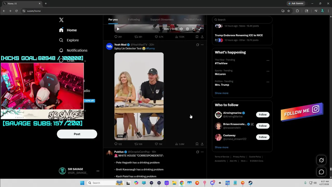Bookmark the hockey video post
Screen dimensions: 332x187
197,37
